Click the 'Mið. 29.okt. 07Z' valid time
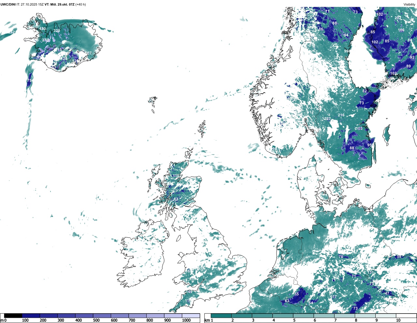The height and width of the screenshot is (323, 417). coord(62,4)
